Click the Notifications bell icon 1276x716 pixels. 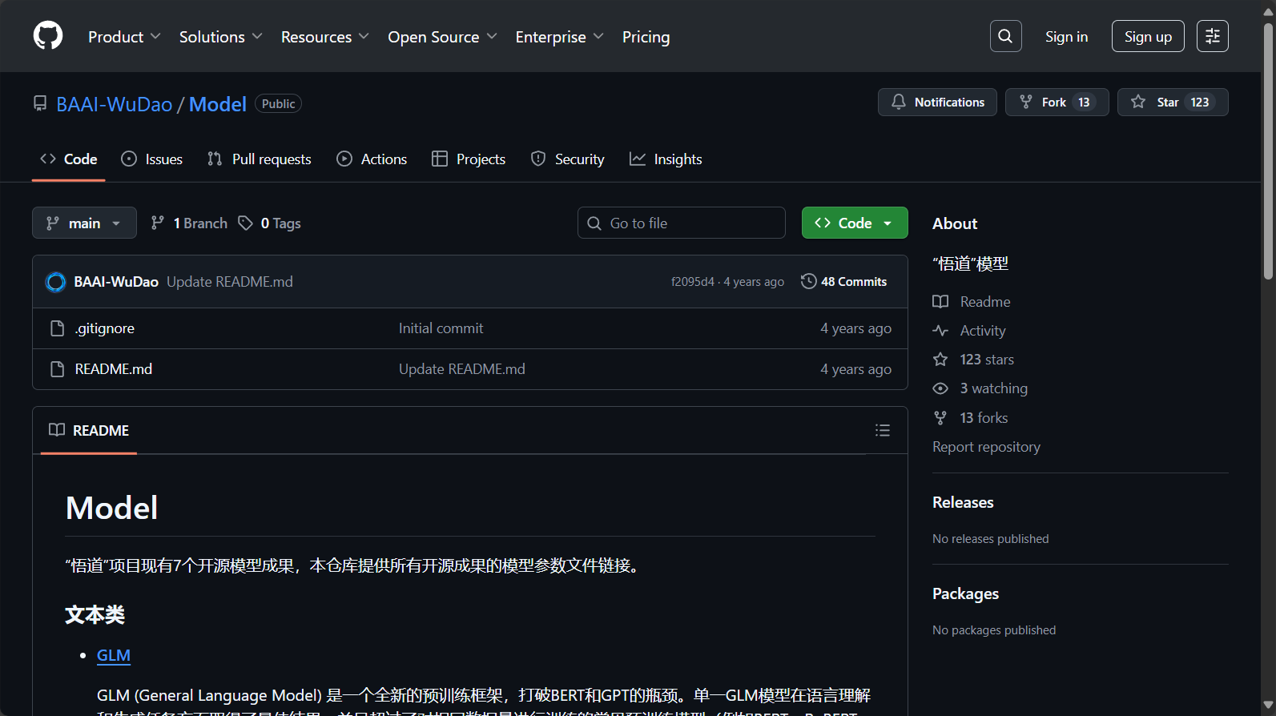pos(899,103)
